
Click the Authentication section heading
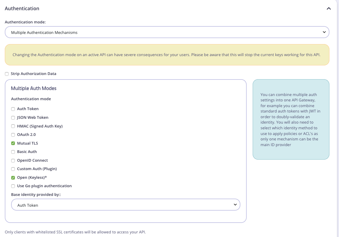(x=22, y=8)
